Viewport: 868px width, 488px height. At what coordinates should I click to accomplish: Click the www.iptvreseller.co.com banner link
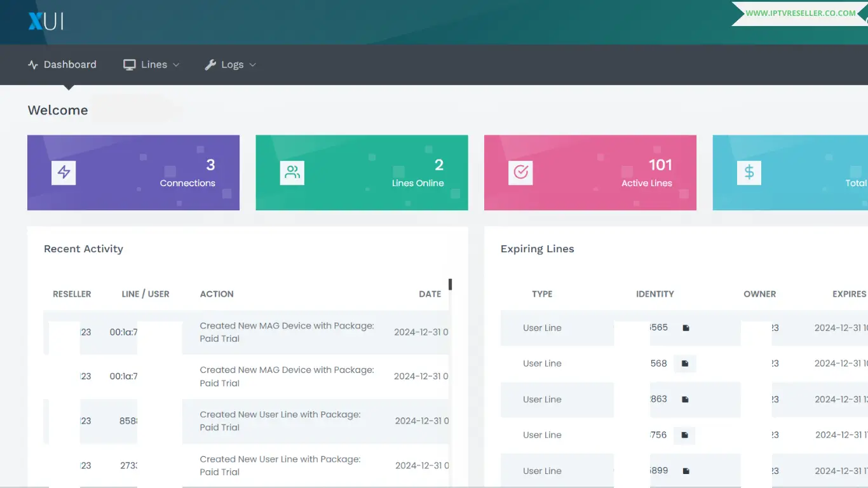800,13
